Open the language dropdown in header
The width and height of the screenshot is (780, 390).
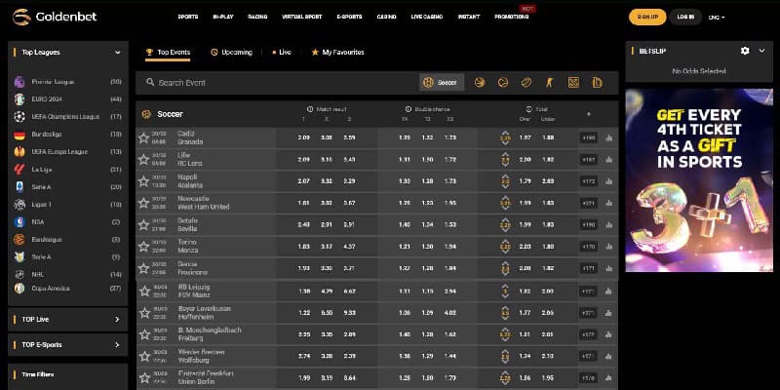point(717,18)
